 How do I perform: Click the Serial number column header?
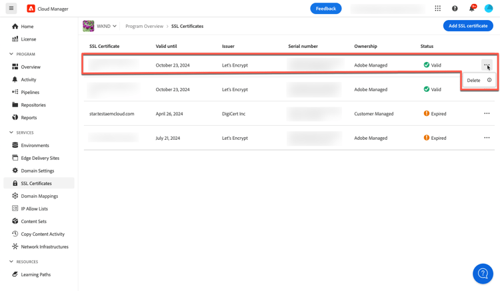pos(303,46)
